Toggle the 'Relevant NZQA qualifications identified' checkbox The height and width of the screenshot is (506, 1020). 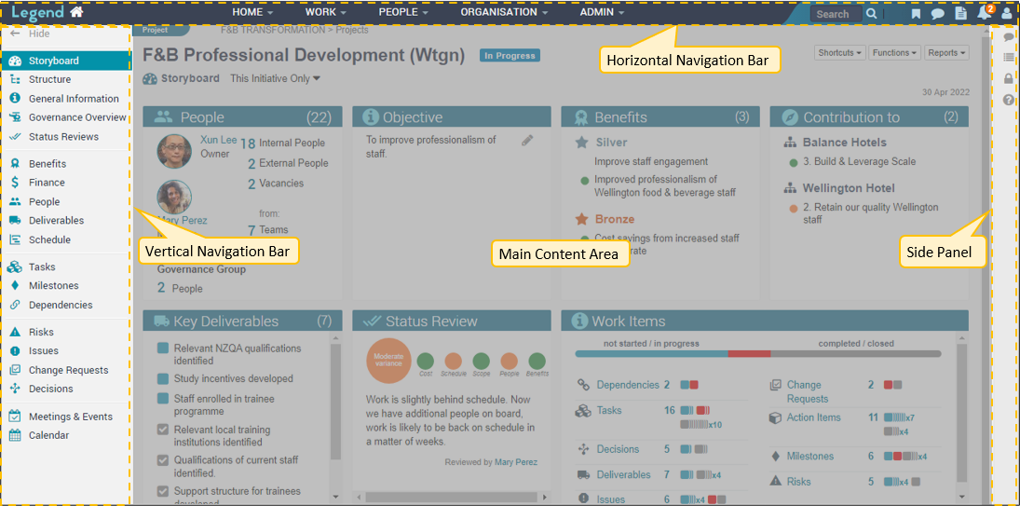tap(163, 349)
